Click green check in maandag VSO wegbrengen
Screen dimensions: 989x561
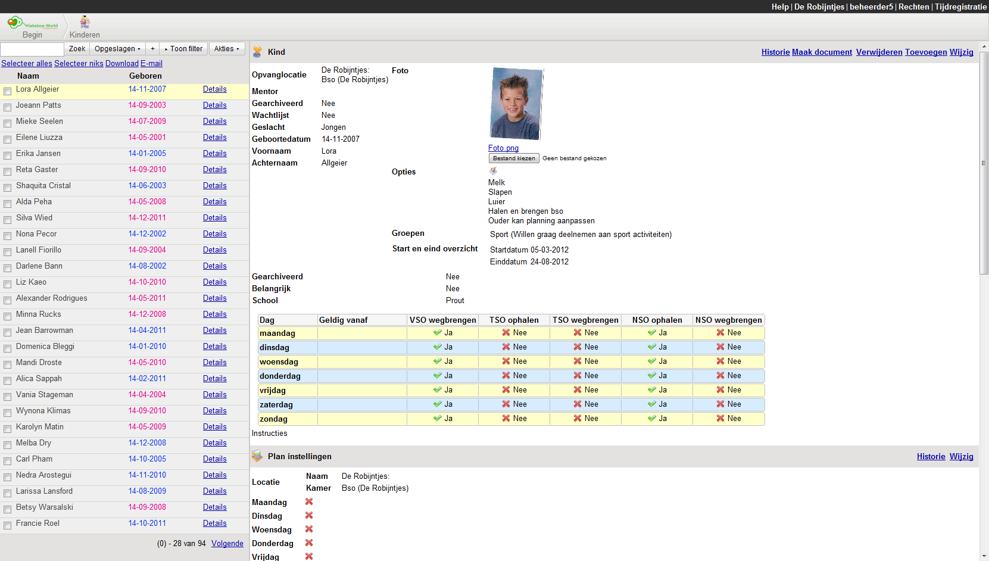[x=438, y=333]
